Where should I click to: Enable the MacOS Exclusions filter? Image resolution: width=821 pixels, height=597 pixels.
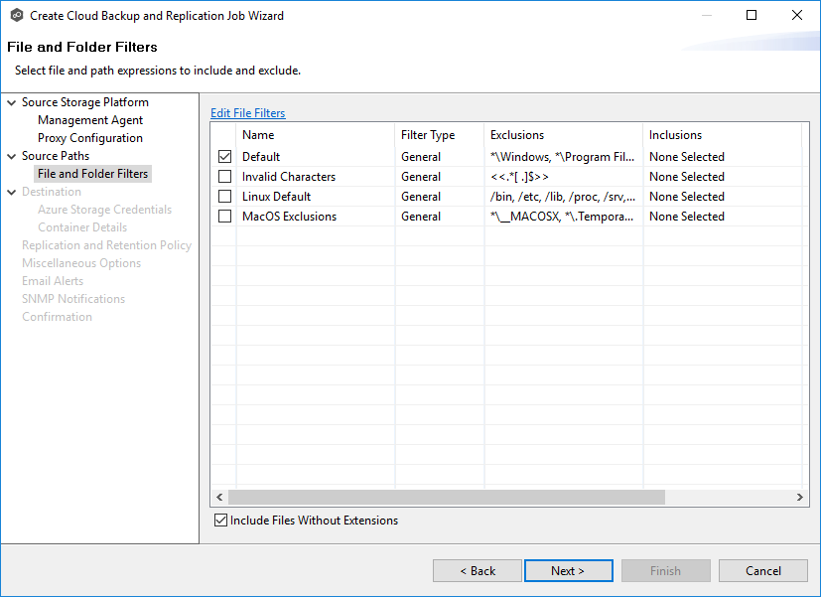tap(225, 216)
